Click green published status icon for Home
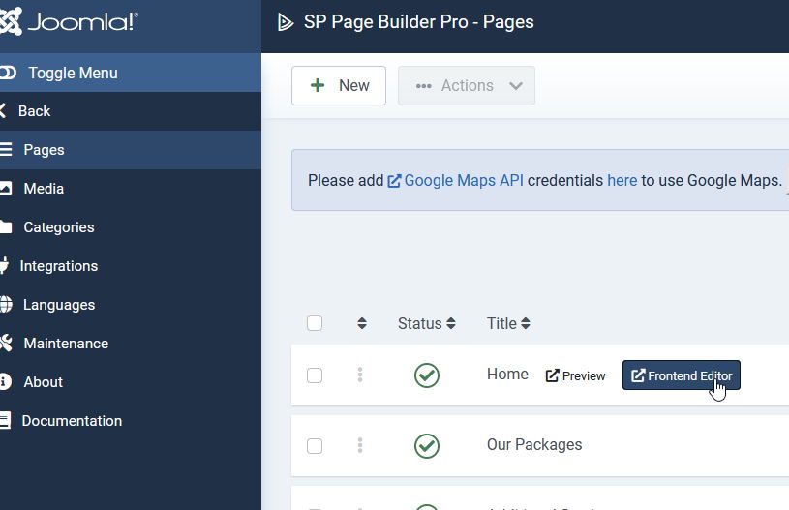This screenshot has height=510, width=789. [427, 375]
